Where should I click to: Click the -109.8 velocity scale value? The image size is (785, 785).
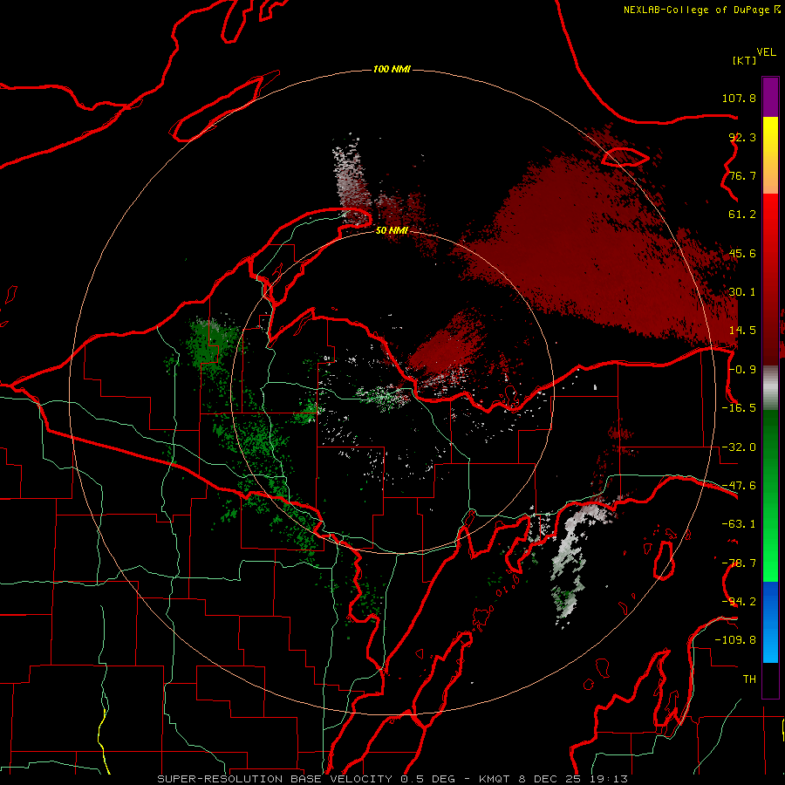[x=735, y=640]
